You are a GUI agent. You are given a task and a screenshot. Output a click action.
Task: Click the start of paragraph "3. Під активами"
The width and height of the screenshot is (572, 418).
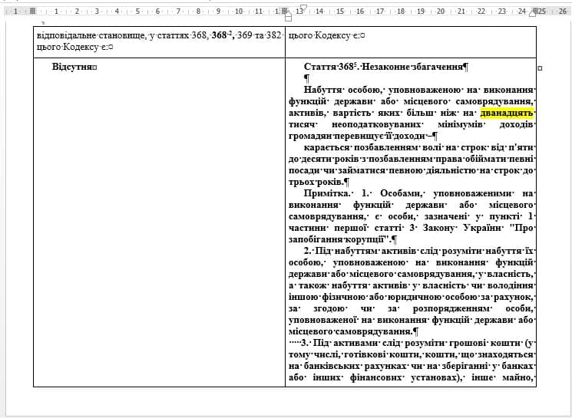303,343
